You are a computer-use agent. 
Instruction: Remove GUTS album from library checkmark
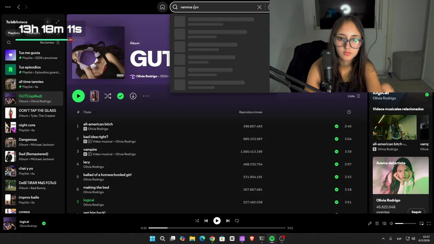click(120, 96)
